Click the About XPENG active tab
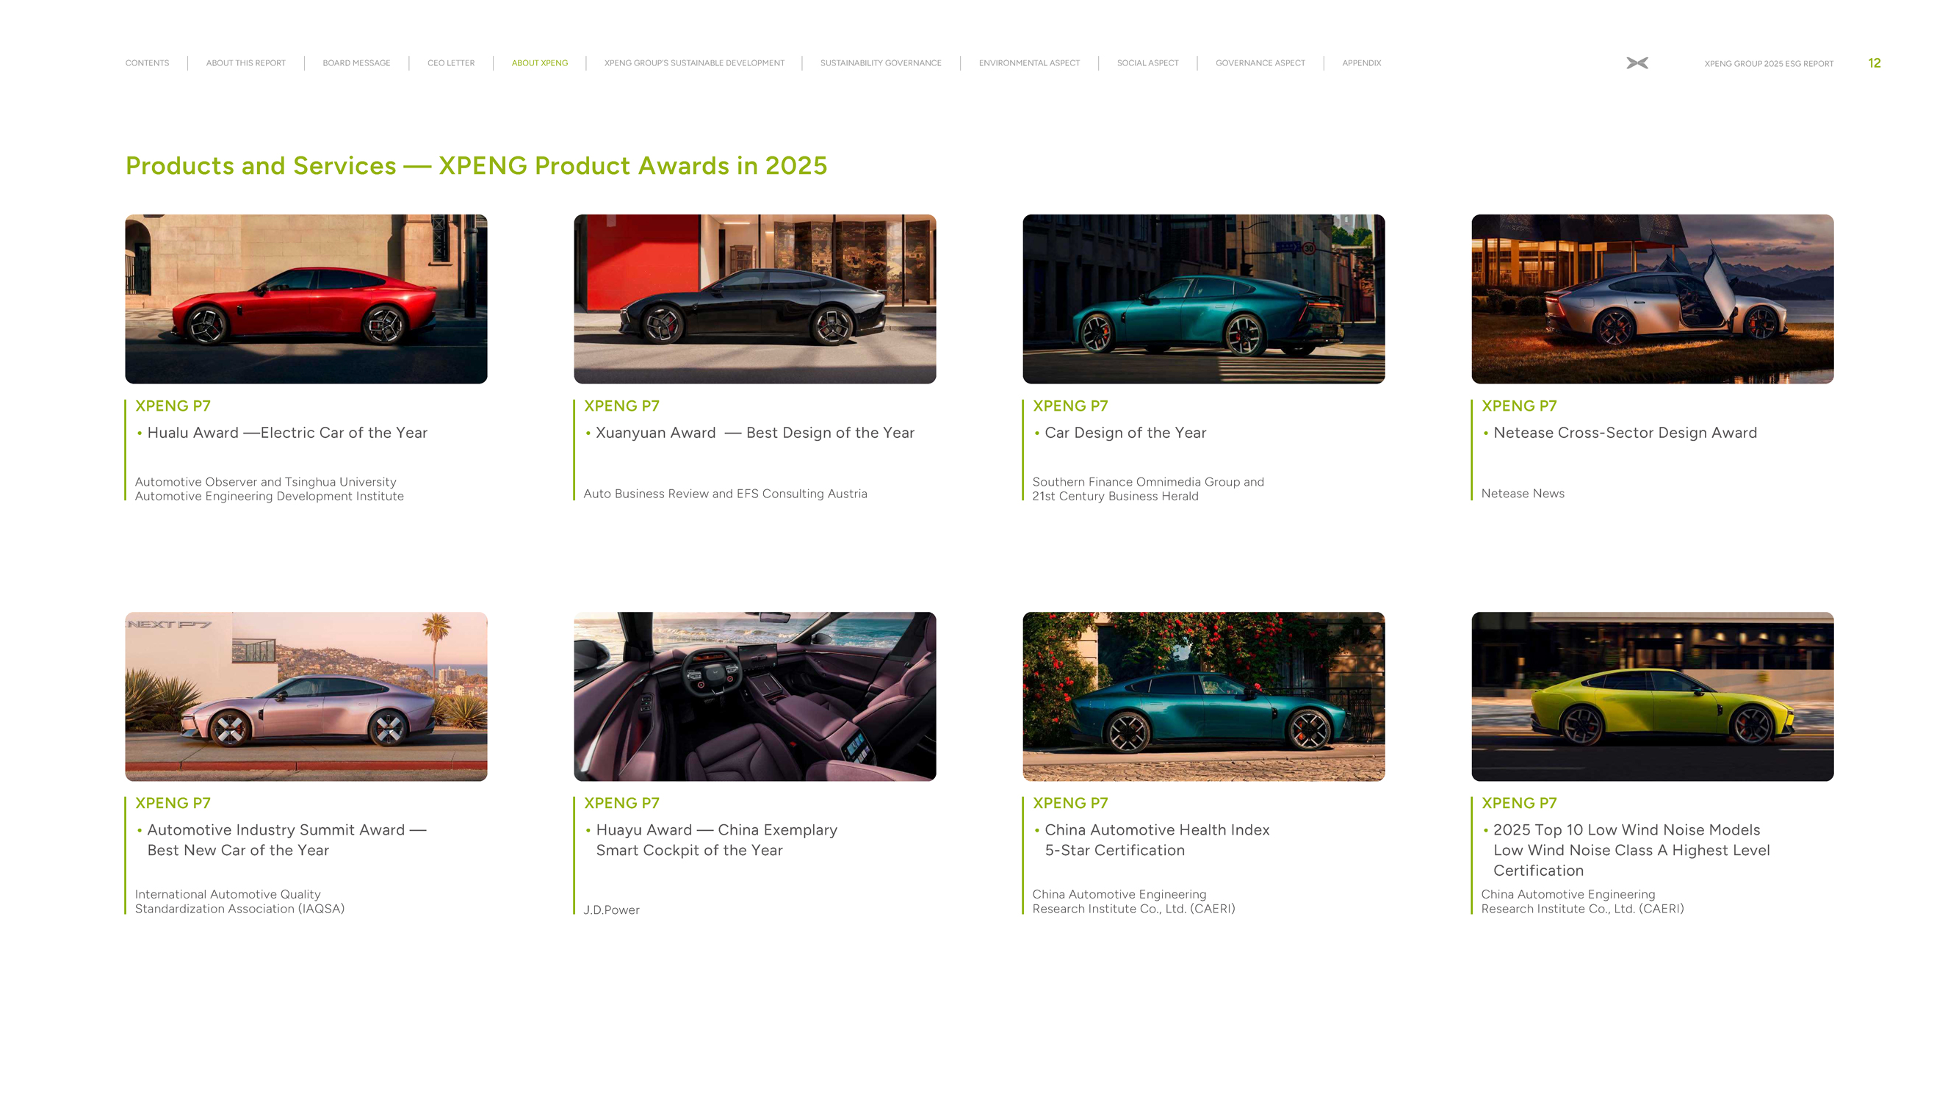Screen dimensions: 1959x1102 point(539,63)
